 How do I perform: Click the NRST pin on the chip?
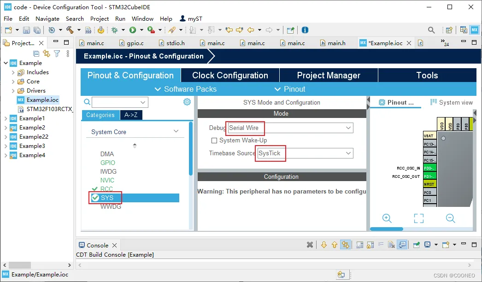[429, 184]
